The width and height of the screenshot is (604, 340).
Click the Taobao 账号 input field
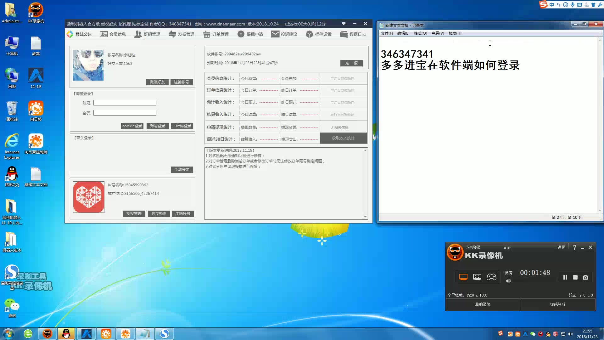[x=125, y=103]
